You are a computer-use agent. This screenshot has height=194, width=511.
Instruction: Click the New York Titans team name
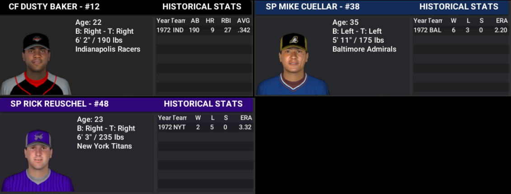[x=104, y=146]
